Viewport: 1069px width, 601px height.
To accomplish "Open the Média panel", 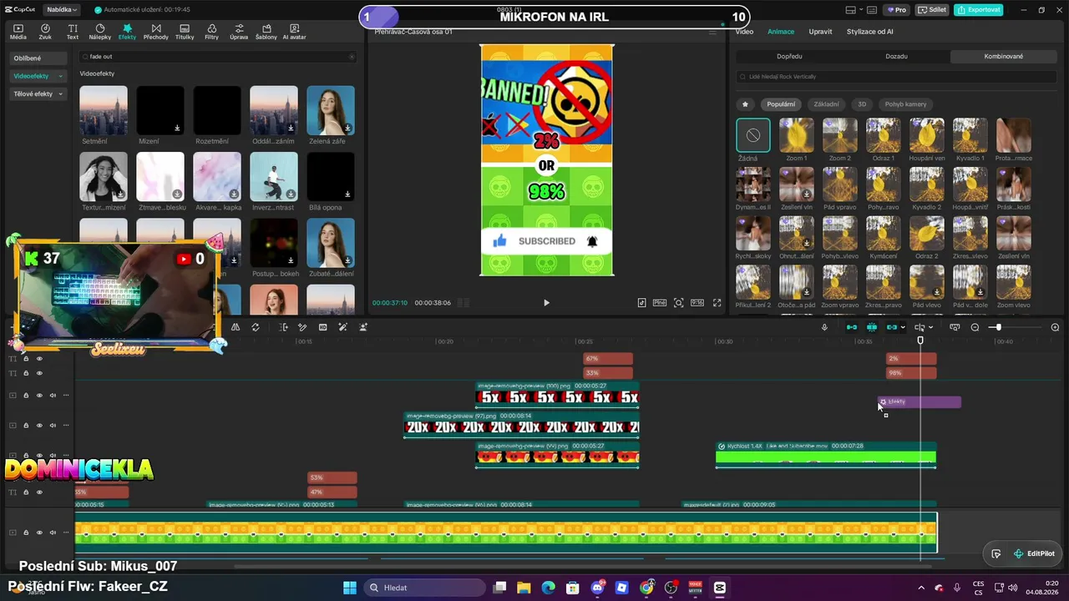I will pos(18,32).
